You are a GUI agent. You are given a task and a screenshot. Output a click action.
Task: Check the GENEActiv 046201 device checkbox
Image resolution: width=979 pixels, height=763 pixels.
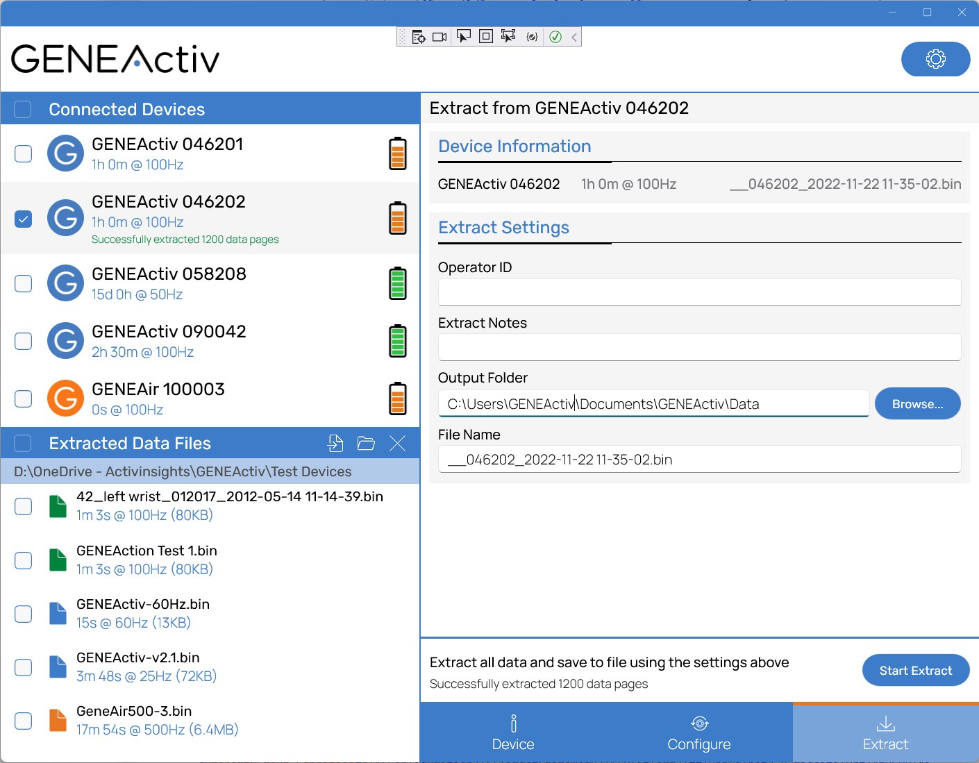[23, 153]
